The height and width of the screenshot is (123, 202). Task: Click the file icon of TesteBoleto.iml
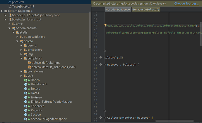pos(10,6)
